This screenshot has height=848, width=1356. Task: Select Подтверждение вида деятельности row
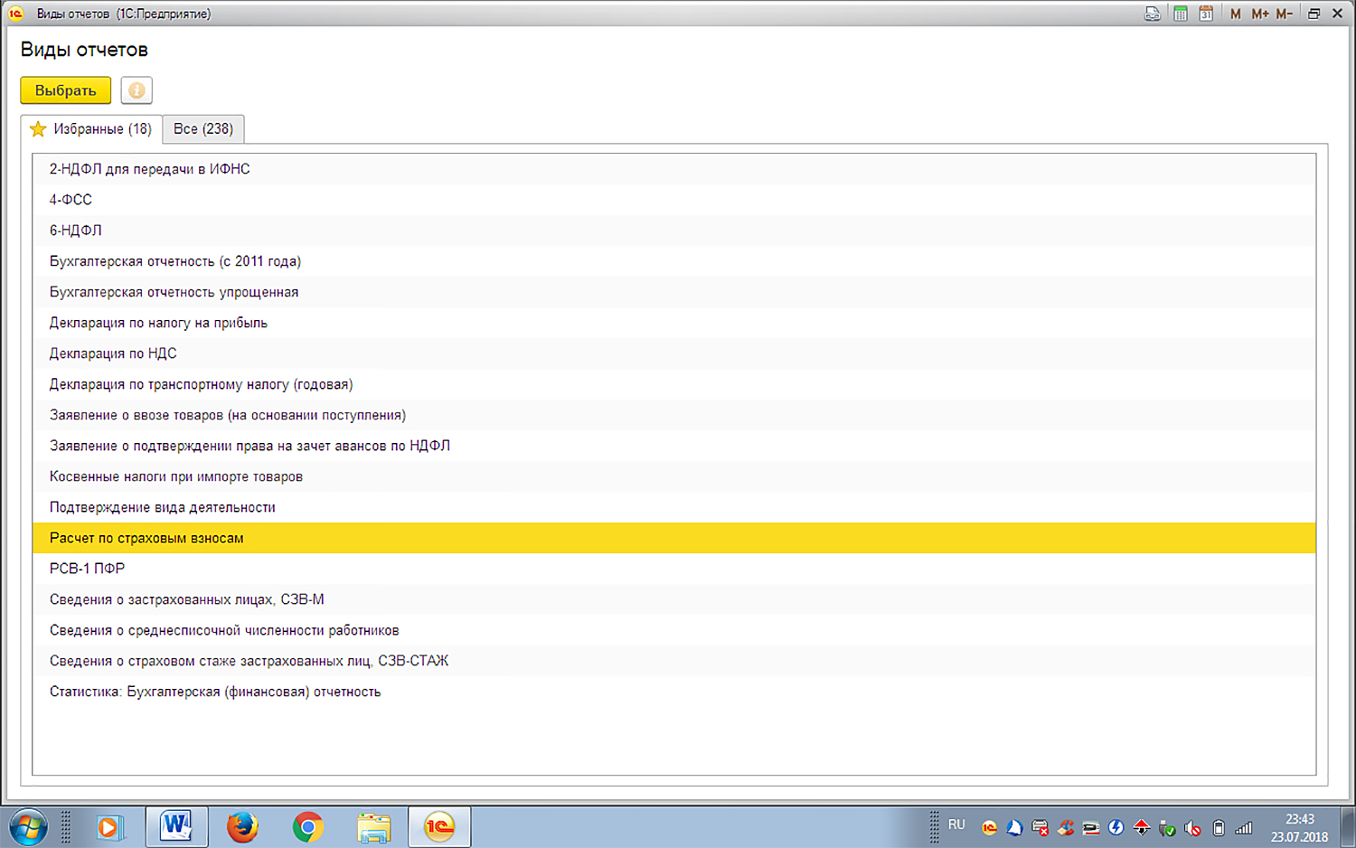click(x=163, y=507)
